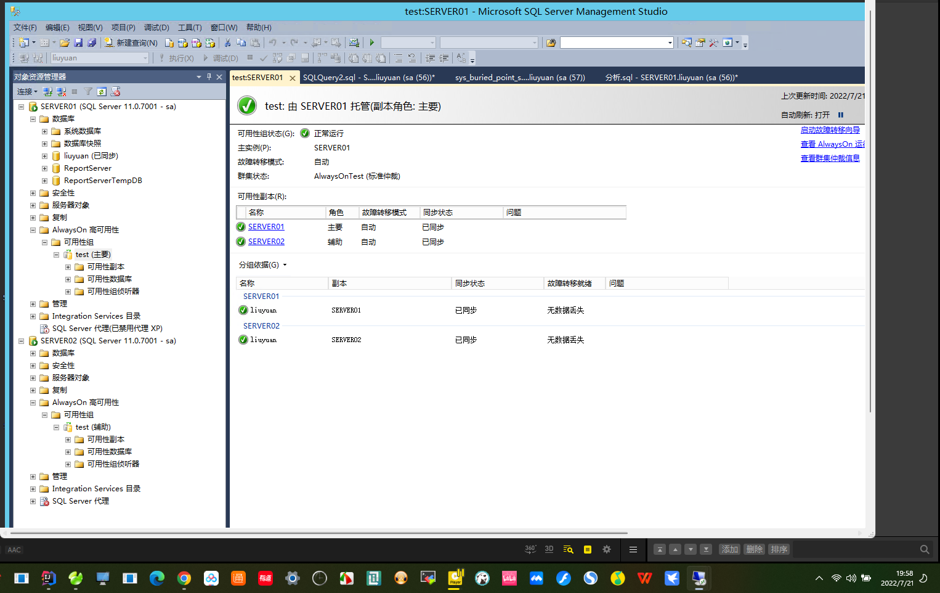
Task: Open the search combo box dropdown arrow
Action: coord(670,43)
